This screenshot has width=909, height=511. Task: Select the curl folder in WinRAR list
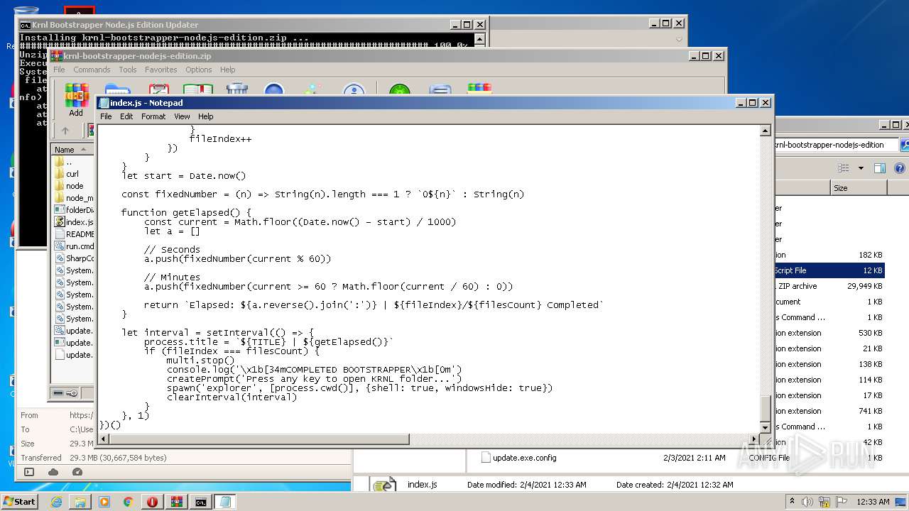(x=72, y=174)
